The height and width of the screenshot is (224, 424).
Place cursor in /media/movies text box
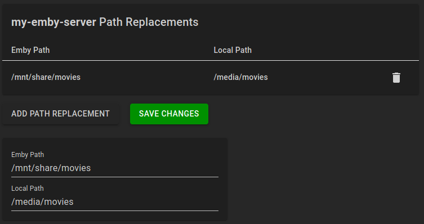(115, 202)
